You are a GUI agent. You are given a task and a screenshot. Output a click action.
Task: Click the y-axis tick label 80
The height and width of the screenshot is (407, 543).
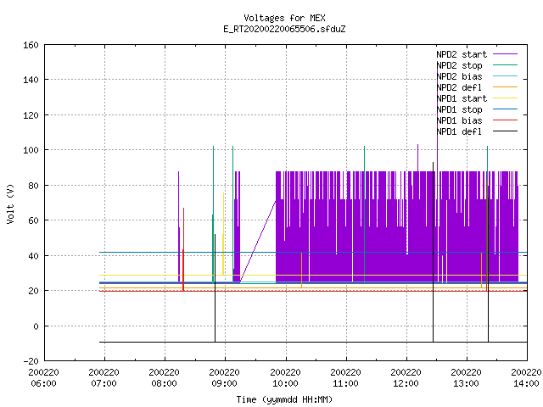tap(33, 186)
